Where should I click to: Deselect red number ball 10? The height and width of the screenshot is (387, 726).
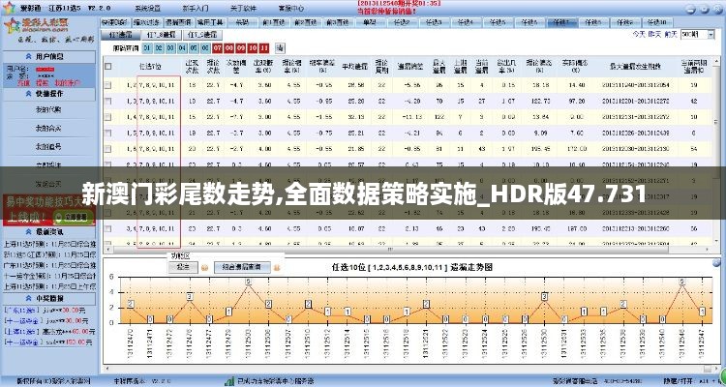tap(253, 47)
